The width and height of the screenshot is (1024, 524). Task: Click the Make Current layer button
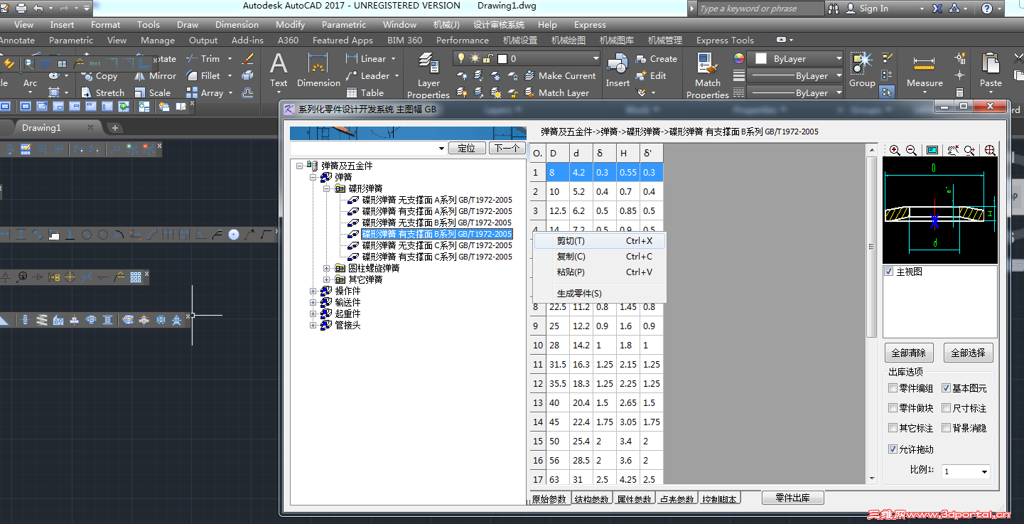point(560,76)
